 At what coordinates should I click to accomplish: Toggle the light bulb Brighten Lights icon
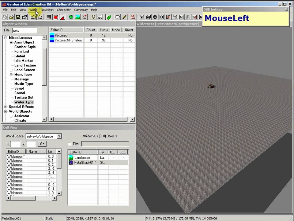point(93,17)
